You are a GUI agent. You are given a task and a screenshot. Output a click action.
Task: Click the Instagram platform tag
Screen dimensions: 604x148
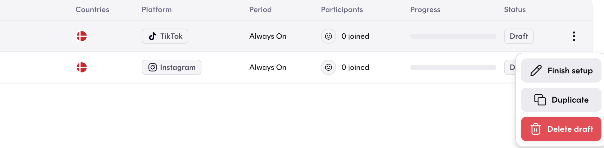click(171, 67)
